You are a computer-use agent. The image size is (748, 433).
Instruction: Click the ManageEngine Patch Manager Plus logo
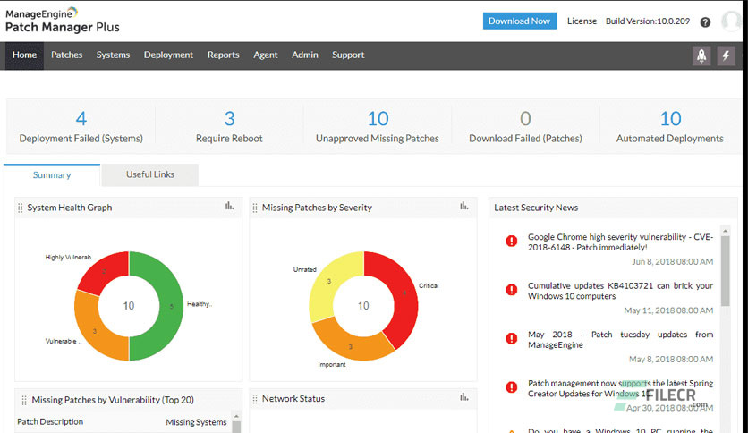[x=62, y=20]
